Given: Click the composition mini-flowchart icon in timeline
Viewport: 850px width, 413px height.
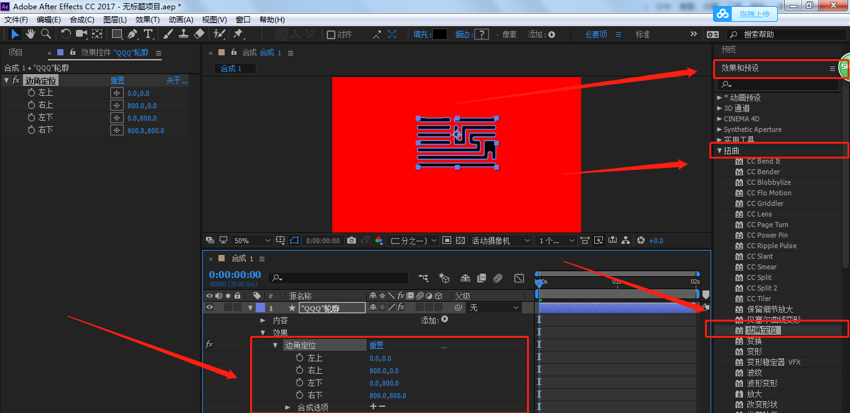Looking at the screenshot, I should tap(424, 278).
